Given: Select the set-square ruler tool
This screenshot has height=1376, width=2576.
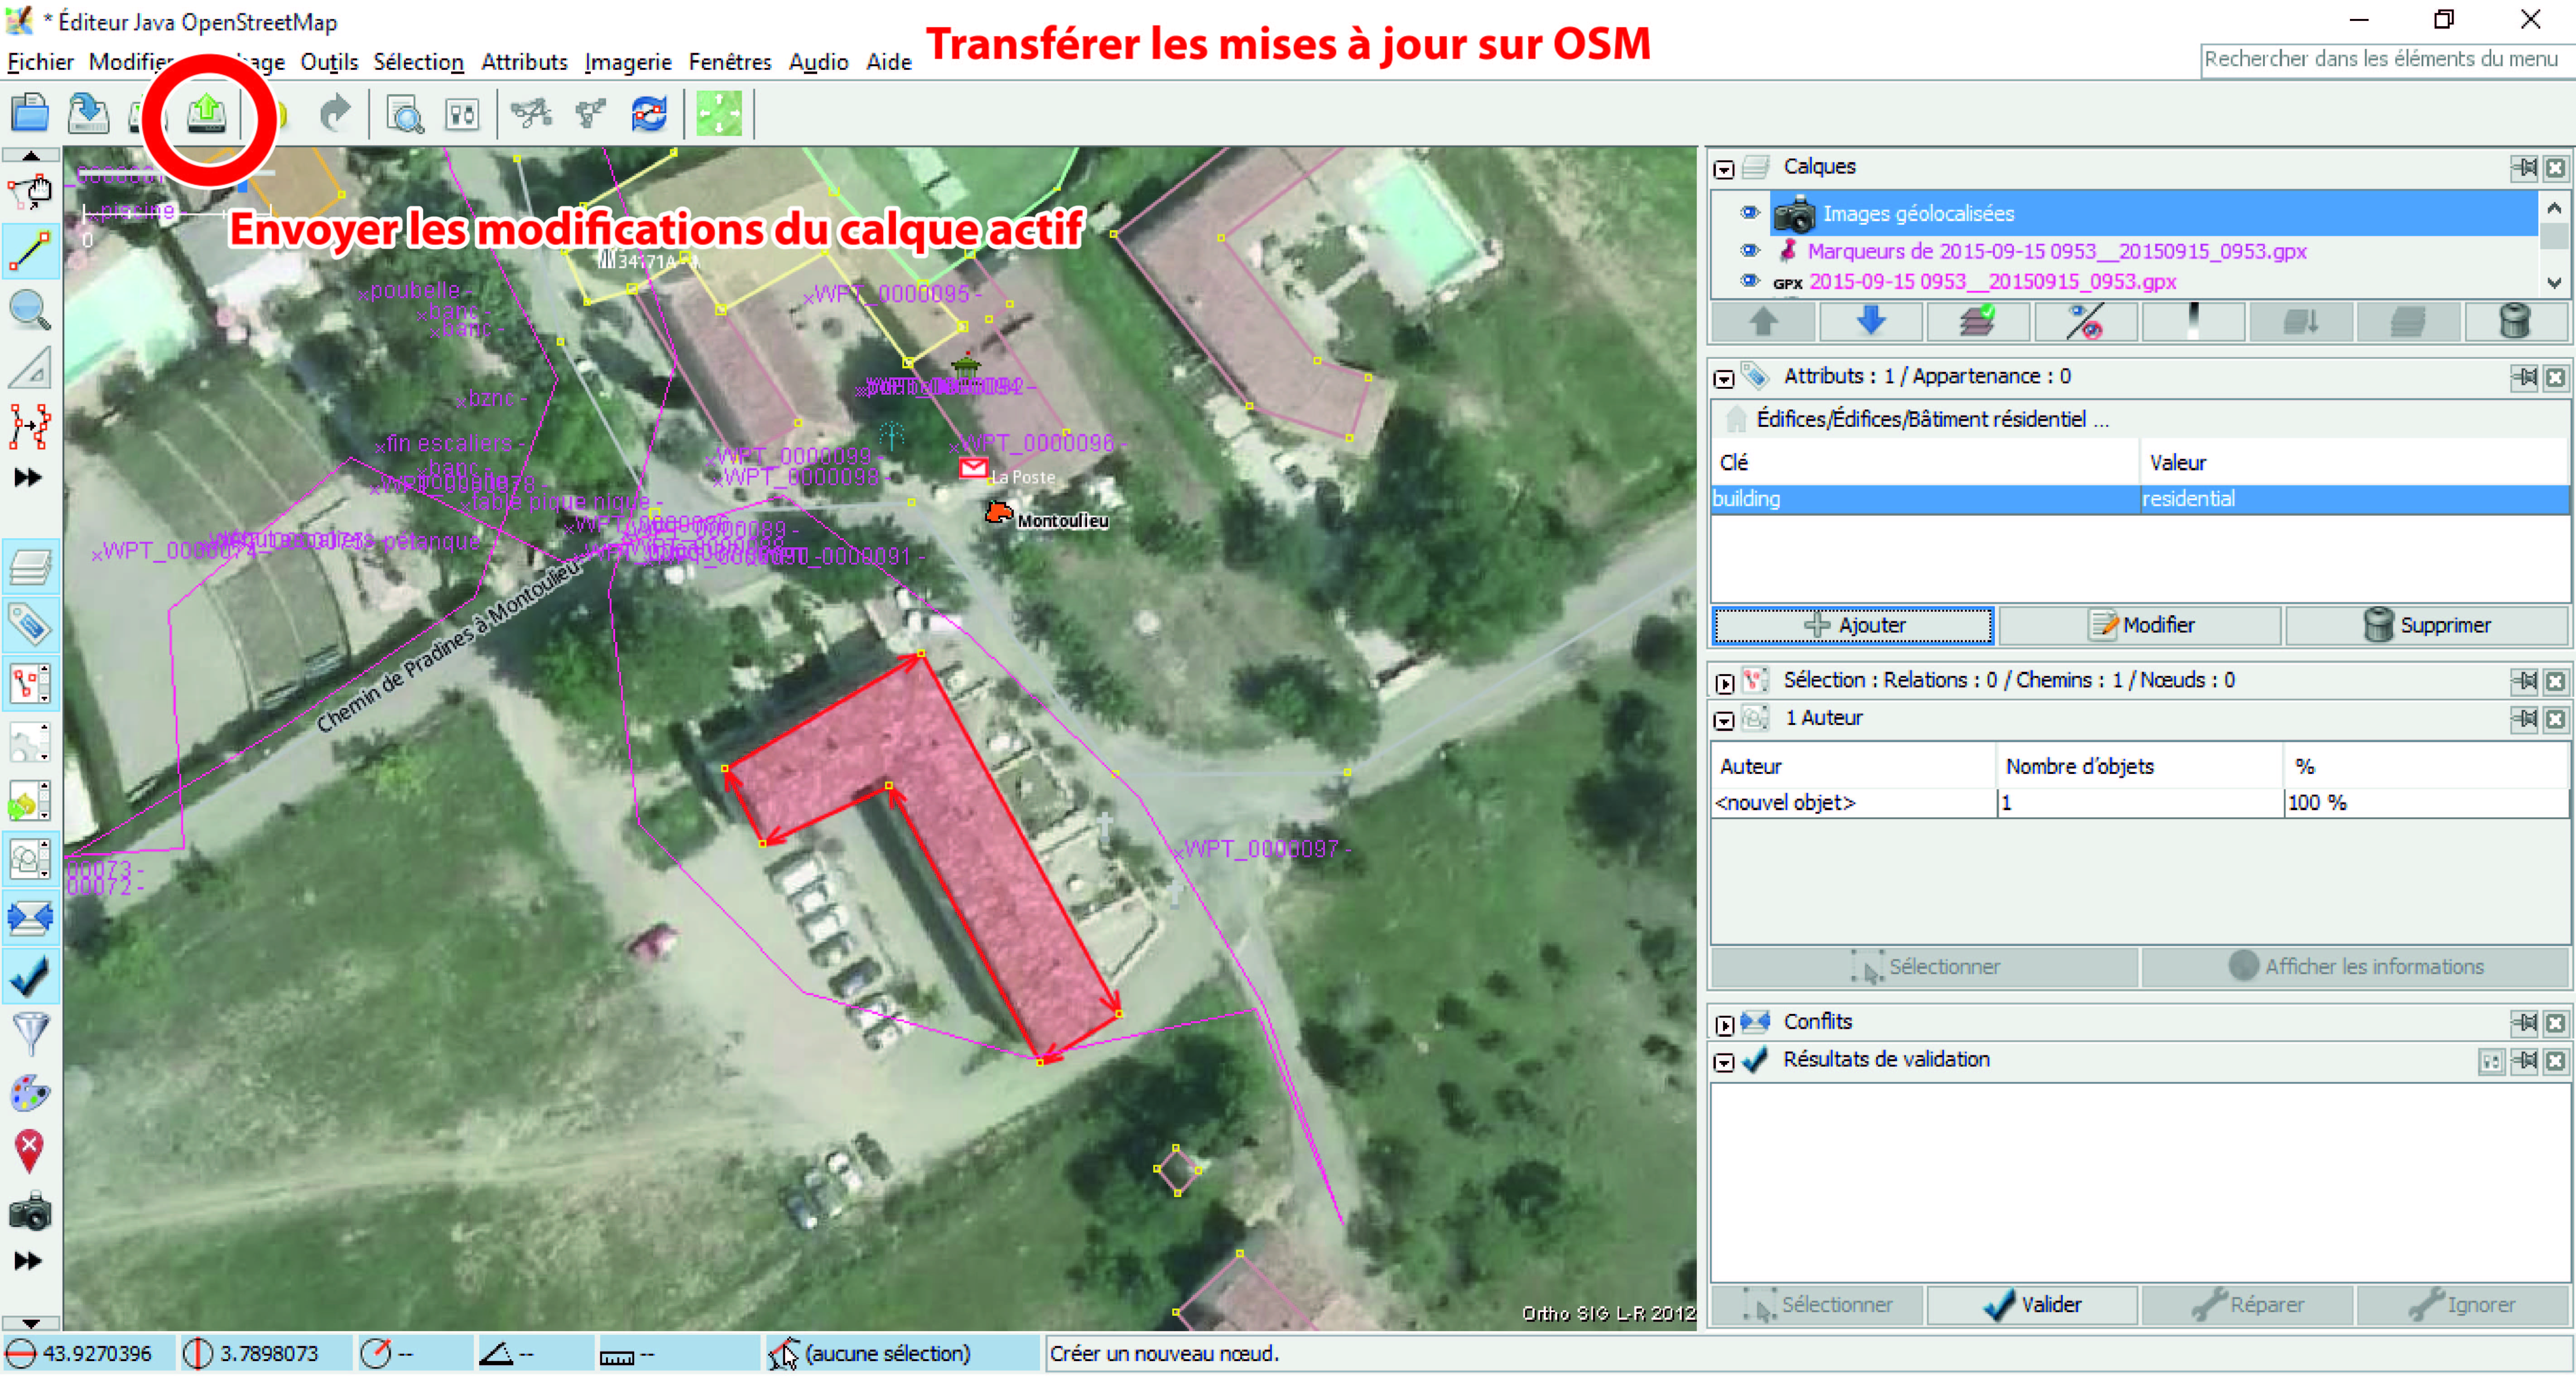Looking at the screenshot, I should coord(30,368).
